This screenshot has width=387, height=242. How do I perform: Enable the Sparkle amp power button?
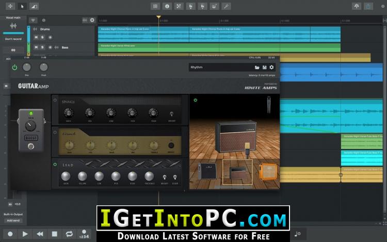pos(55,100)
